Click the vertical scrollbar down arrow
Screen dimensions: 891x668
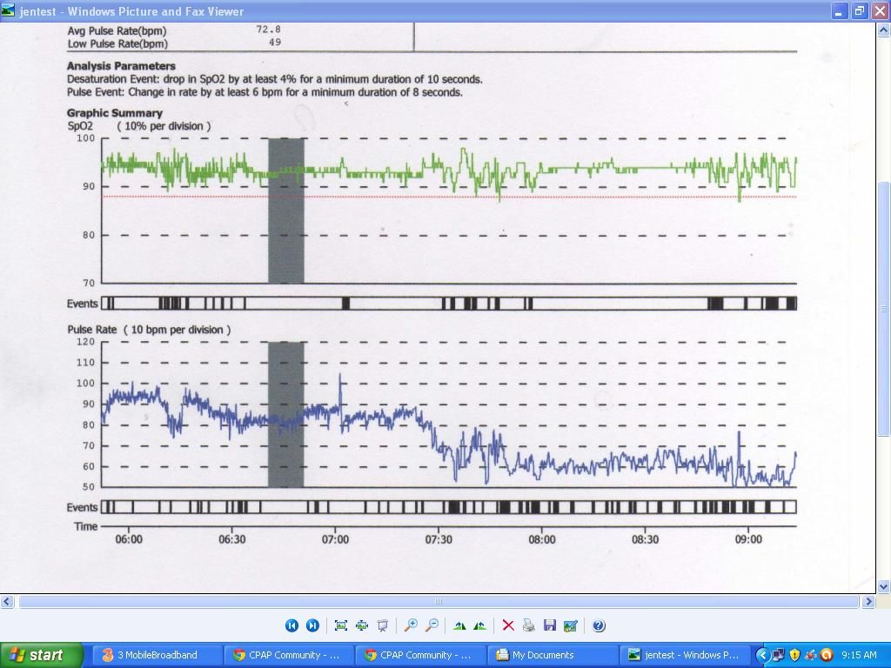(884, 587)
